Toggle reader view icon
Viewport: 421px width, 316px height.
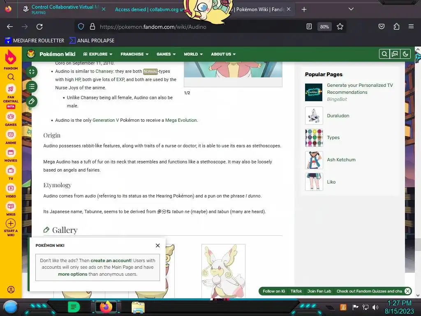[309, 26]
